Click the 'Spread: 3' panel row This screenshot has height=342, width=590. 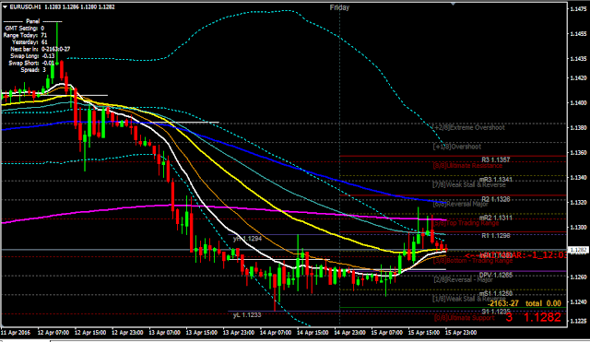point(33,70)
